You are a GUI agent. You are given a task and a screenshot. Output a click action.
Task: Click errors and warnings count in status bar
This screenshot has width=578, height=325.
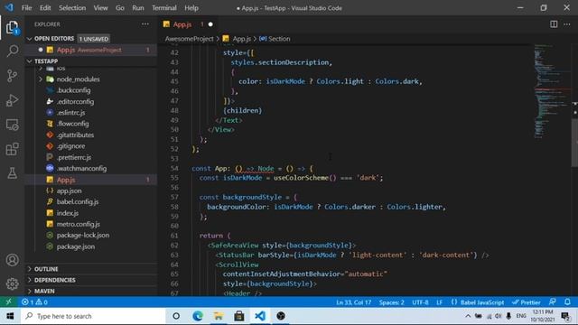point(34,302)
